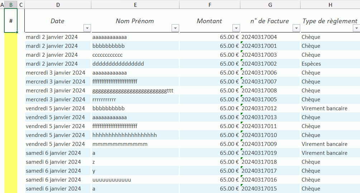Select the name cell containing z
Image resolution: width=360 pixels, height=193 pixels.
pyautogui.click(x=94, y=162)
